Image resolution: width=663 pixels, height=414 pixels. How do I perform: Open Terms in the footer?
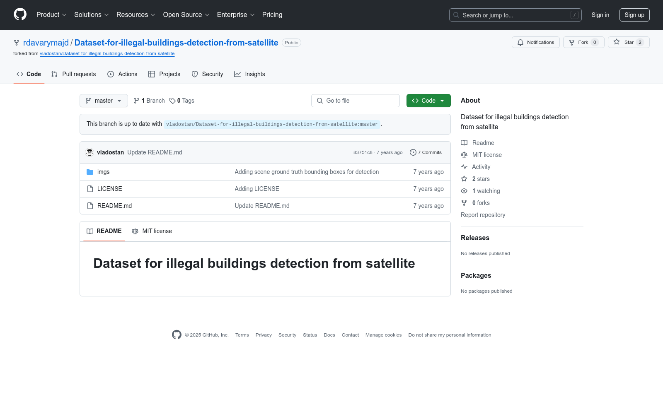coord(242,335)
